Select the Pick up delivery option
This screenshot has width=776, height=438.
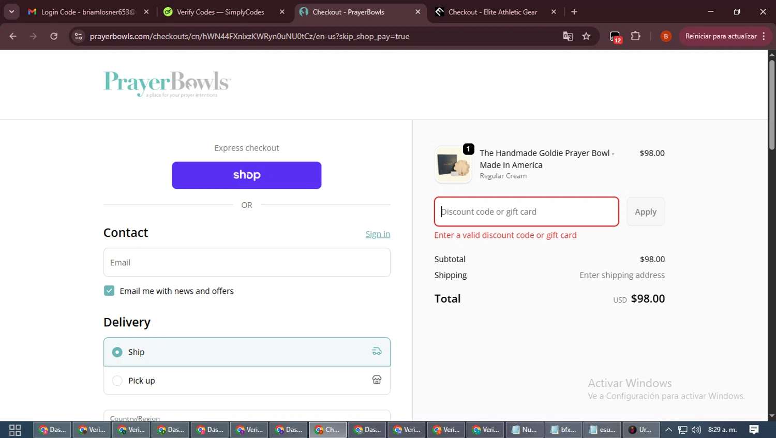tap(247, 381)
